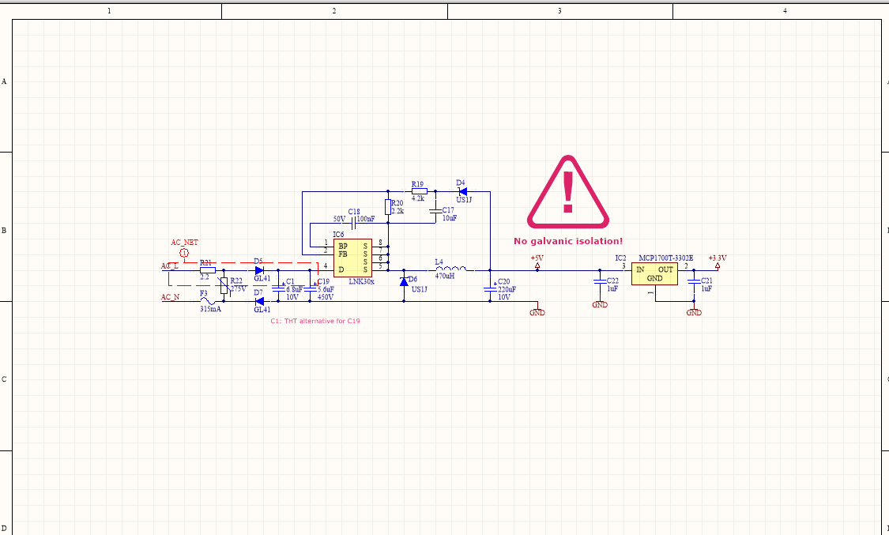The height and width of the screenshot is (535, 889).
Task: Click row marker B on the left border
Action: tap(4, 230)
